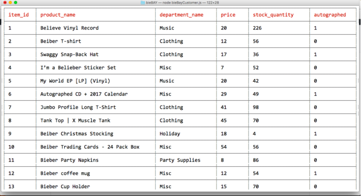The image size is (361, 196).
Task: Maximize the window using the green button
Action: tap(15, 2)
